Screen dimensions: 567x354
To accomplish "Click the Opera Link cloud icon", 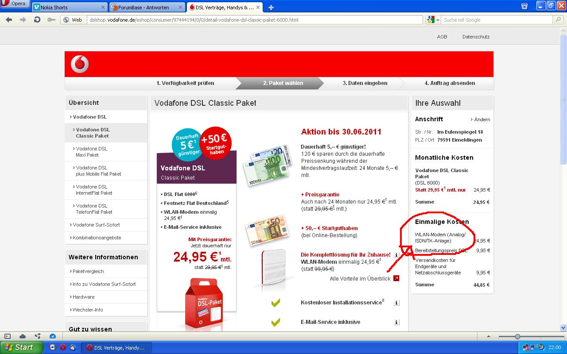I will click(x=23, y=336).
